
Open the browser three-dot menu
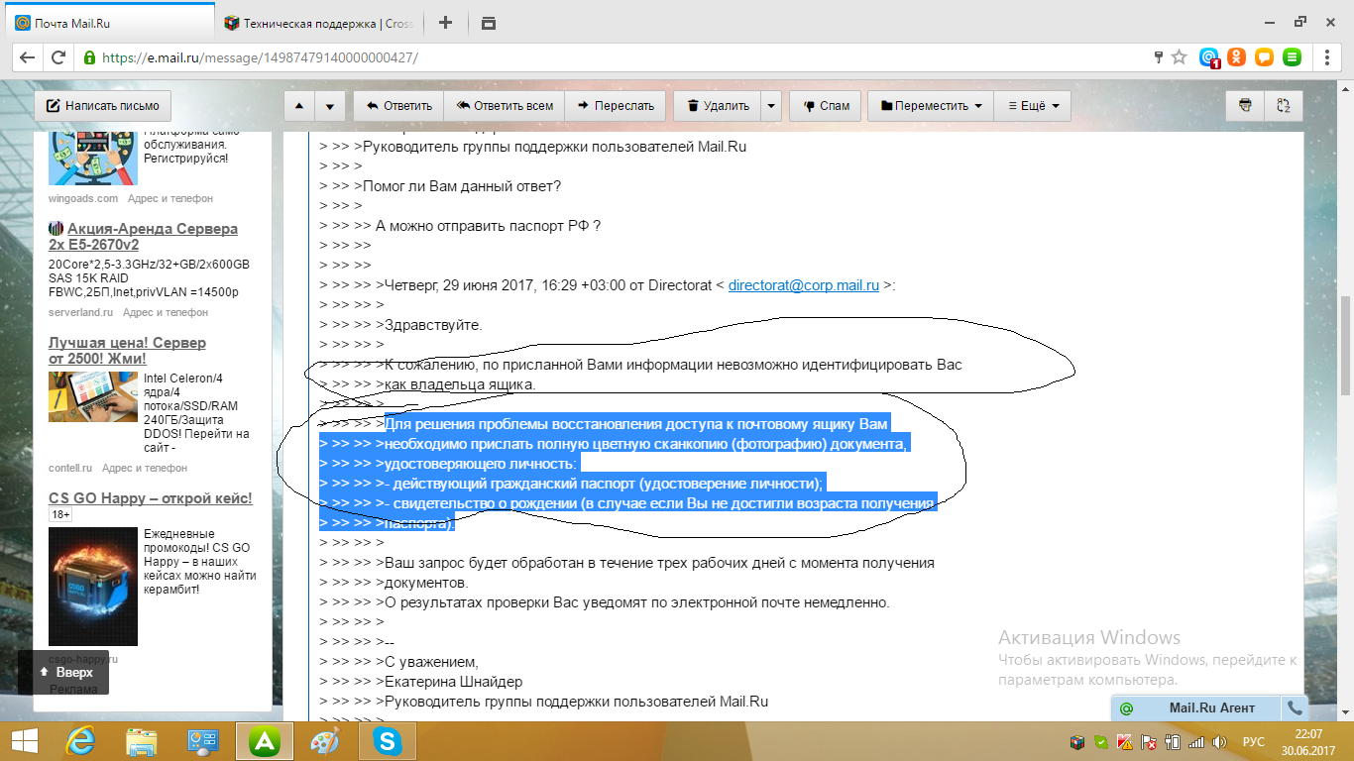[1328, 57]
